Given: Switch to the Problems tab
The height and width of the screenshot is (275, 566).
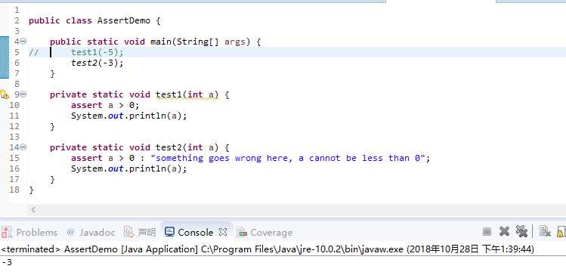Looking at the screenshot, I should pos(29,233).
